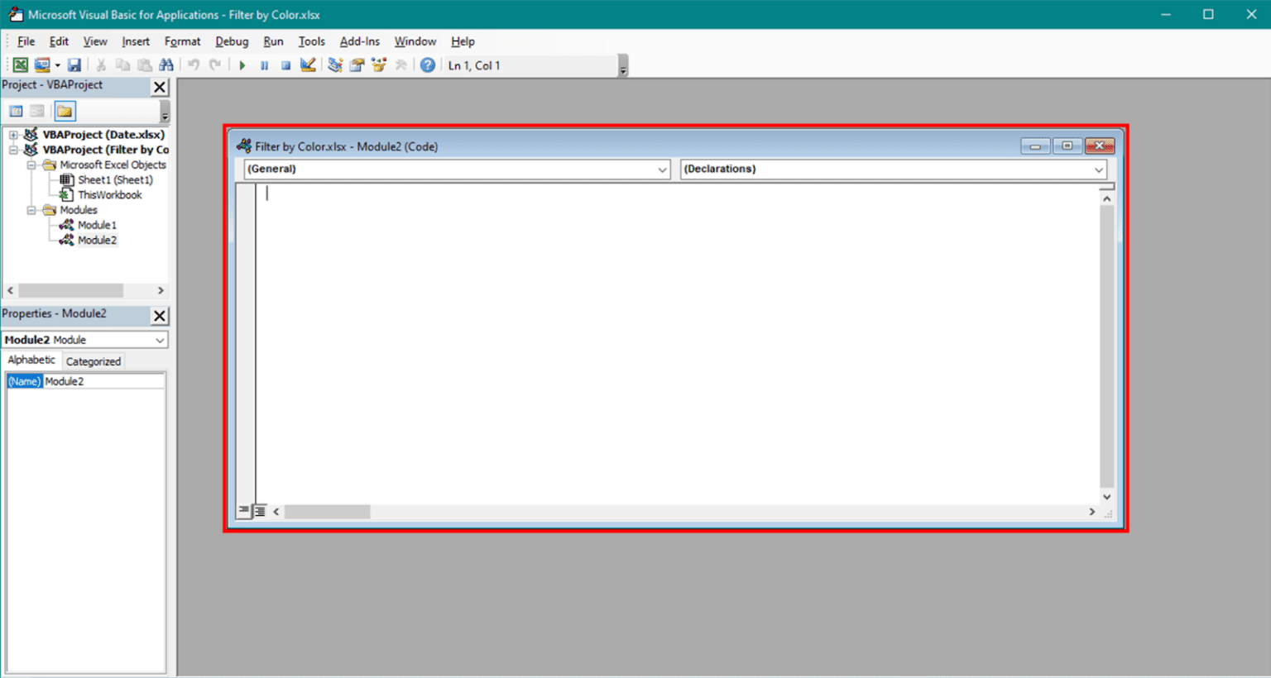1271x678 pixels.
Task: Click the Reset toolbar icon
Action: tap(285, 64)
